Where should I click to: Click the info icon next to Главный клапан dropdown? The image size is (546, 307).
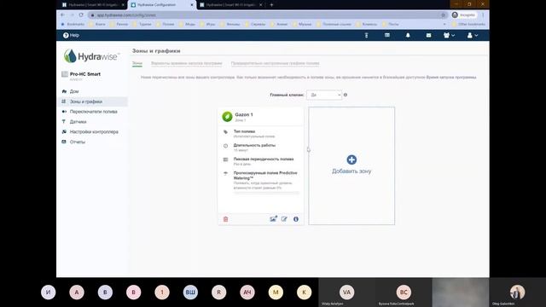click(x=346, y=95)
